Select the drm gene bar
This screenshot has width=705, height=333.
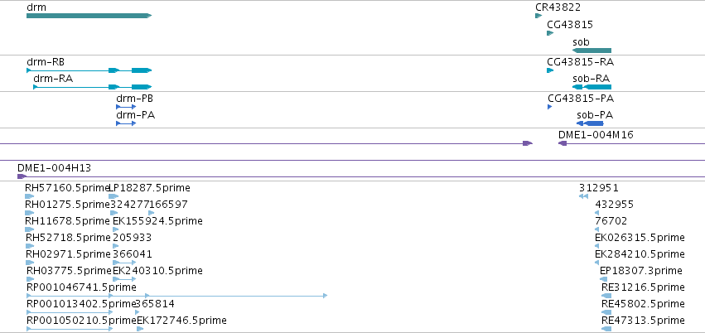[x=89, y=16]
